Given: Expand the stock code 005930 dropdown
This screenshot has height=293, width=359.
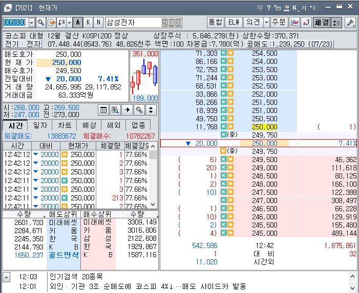Looking at the screenshot, I should pos(32,22).
